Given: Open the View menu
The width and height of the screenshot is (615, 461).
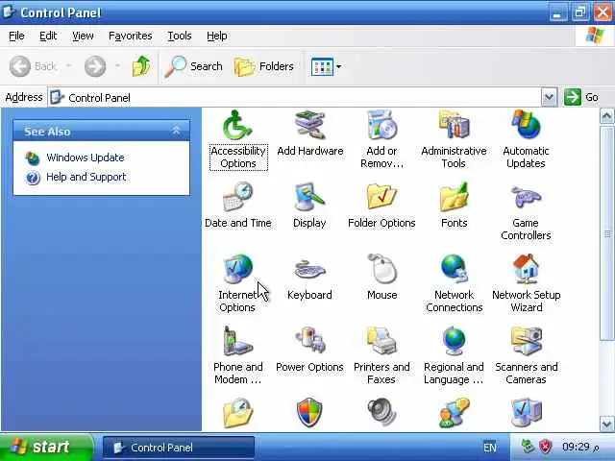Looking at the screenshot, I should 83,36.
